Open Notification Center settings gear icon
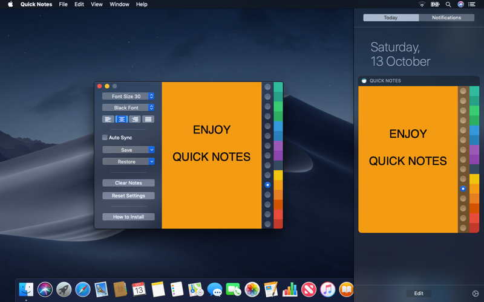The image size is (484, 302). pos(476,294)
